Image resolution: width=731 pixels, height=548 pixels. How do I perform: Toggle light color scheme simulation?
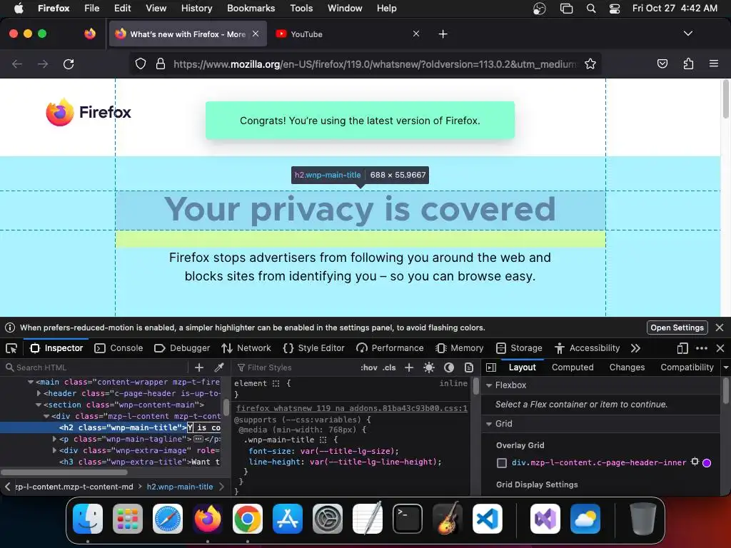pos(429,367)
